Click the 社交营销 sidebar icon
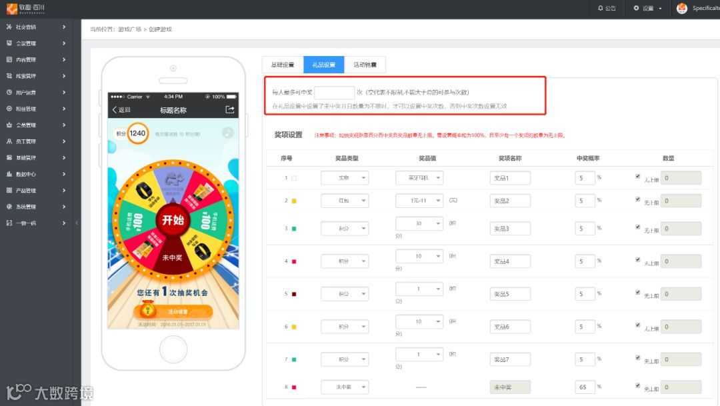 [9, 27]
